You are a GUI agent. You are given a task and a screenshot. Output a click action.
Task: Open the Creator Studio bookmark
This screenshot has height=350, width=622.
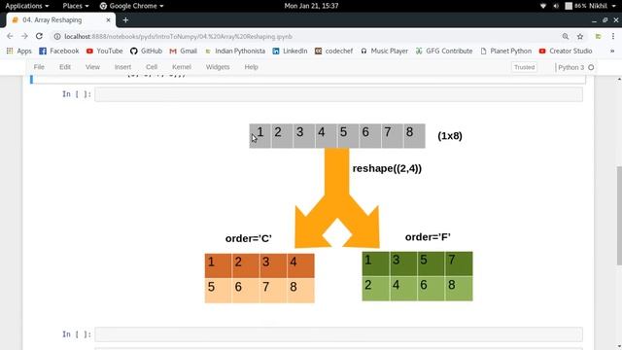coord(566,51)
